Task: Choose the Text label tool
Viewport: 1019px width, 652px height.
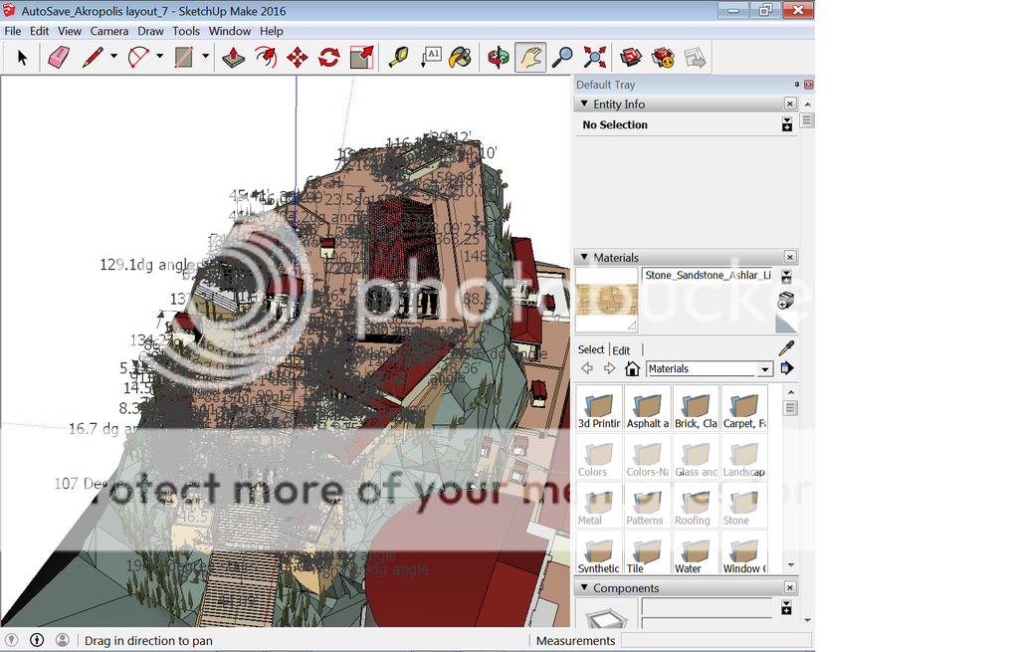Action: click(x=430, y=58)
